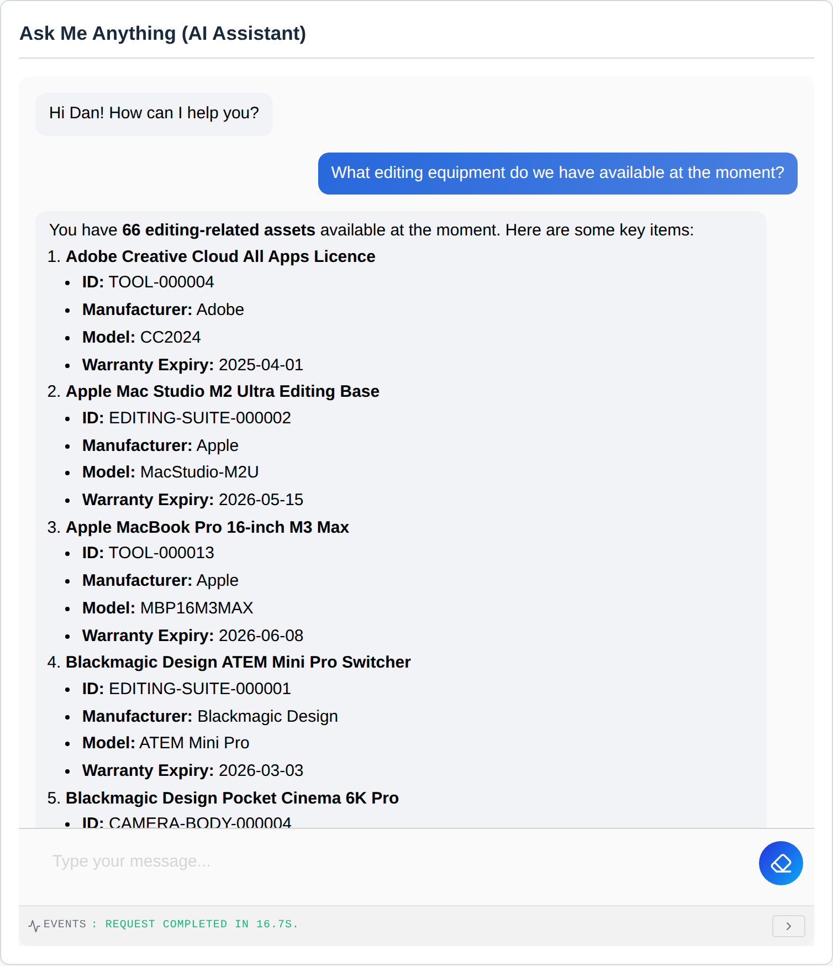The image size is (833, 966).
Task: Click the blue eraser clear-chat button
Action: tap(781, 863)
